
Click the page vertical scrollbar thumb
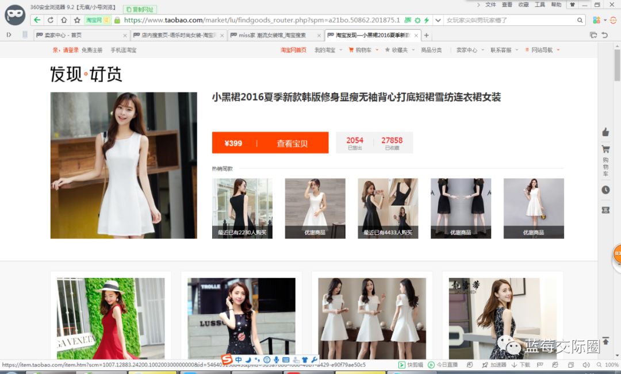[617, 65]
